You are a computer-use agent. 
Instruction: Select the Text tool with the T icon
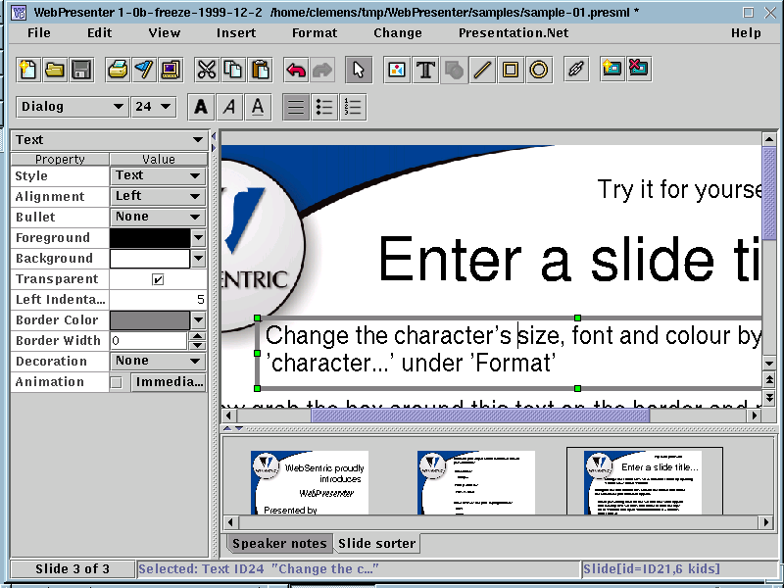click(x=425, y=70)
